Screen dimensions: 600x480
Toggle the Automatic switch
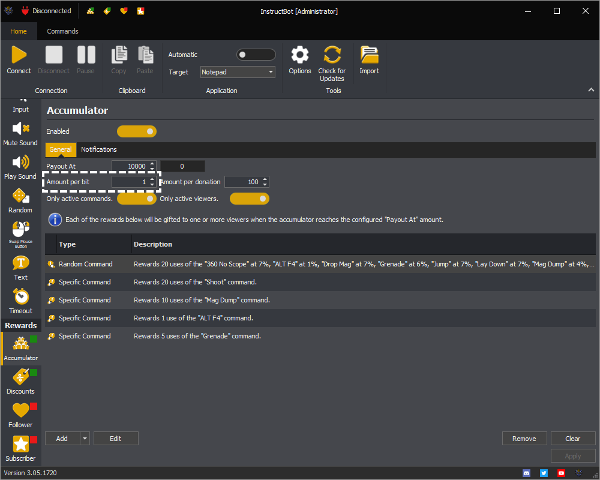coord(256,55)
